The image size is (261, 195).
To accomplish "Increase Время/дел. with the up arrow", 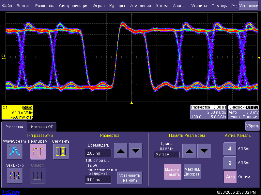I will [121, 150].
